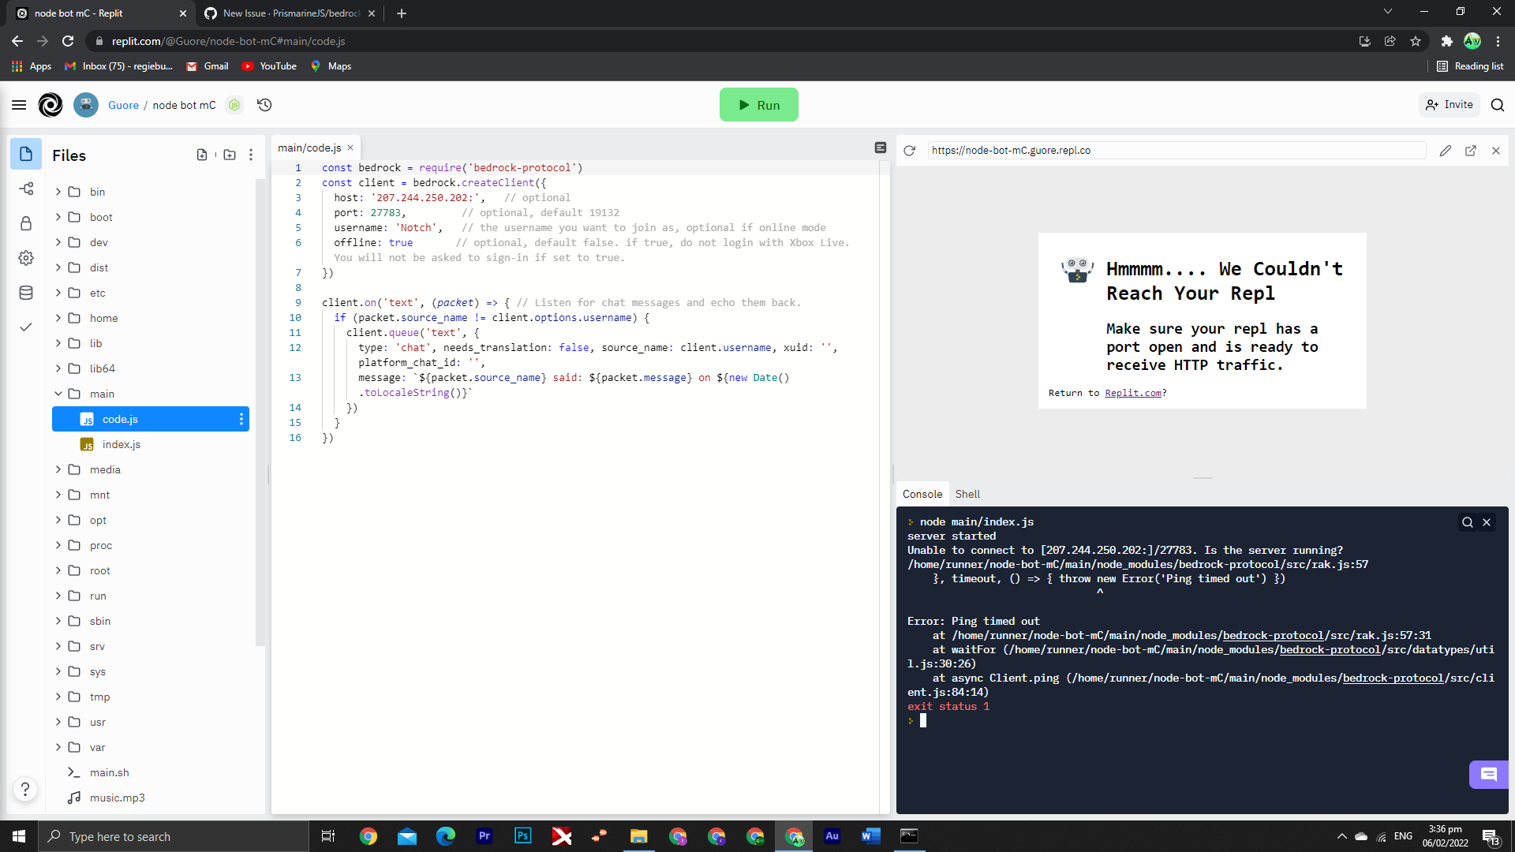Screen dimensions: 1515x852
Task: Click the Replit.com link in the error page
Action: tap(1133, 393)
